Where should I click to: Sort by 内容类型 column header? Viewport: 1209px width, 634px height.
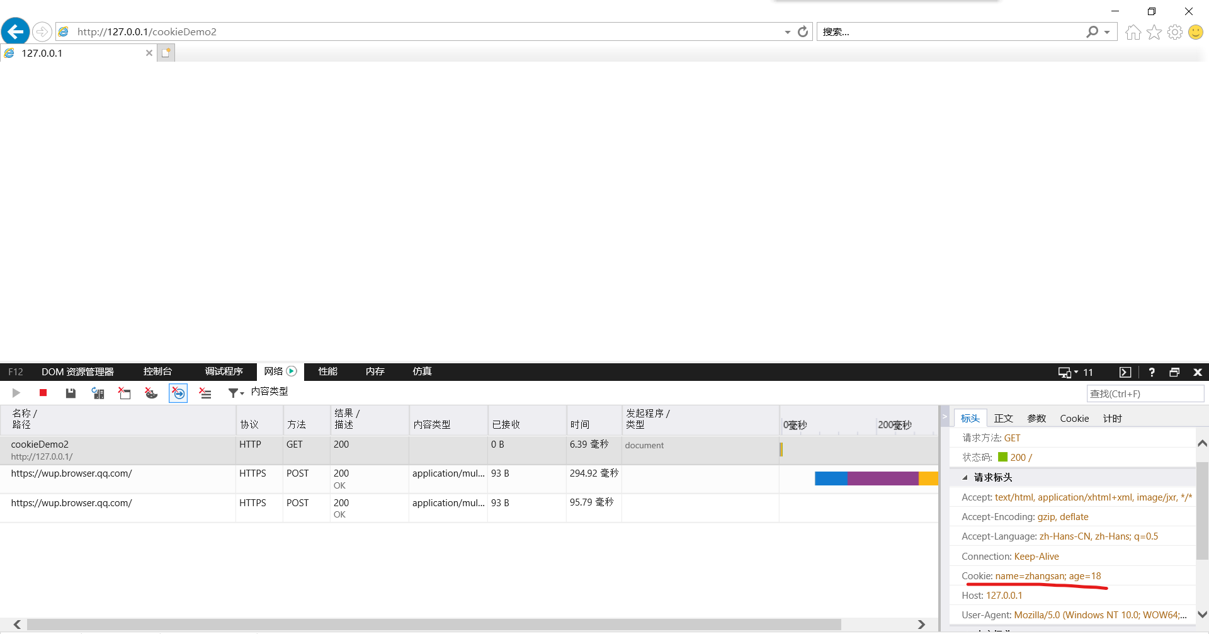(448, 419)
